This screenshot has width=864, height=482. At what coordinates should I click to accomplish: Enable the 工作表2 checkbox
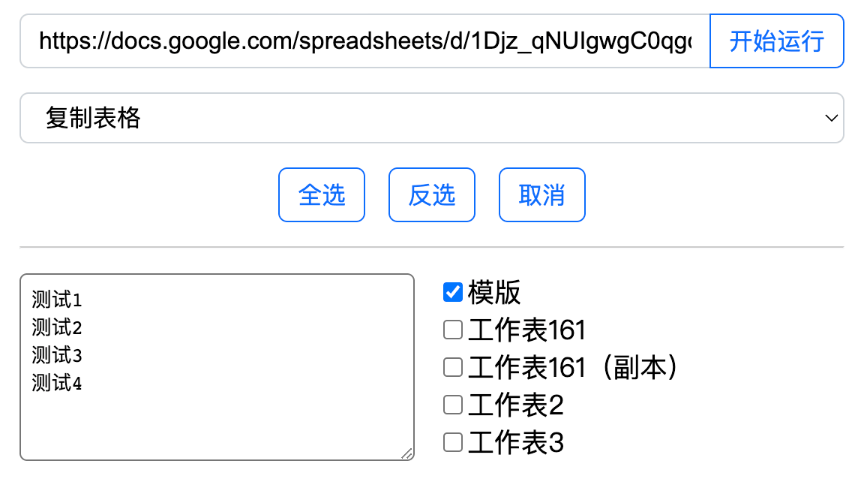[453, 405]
